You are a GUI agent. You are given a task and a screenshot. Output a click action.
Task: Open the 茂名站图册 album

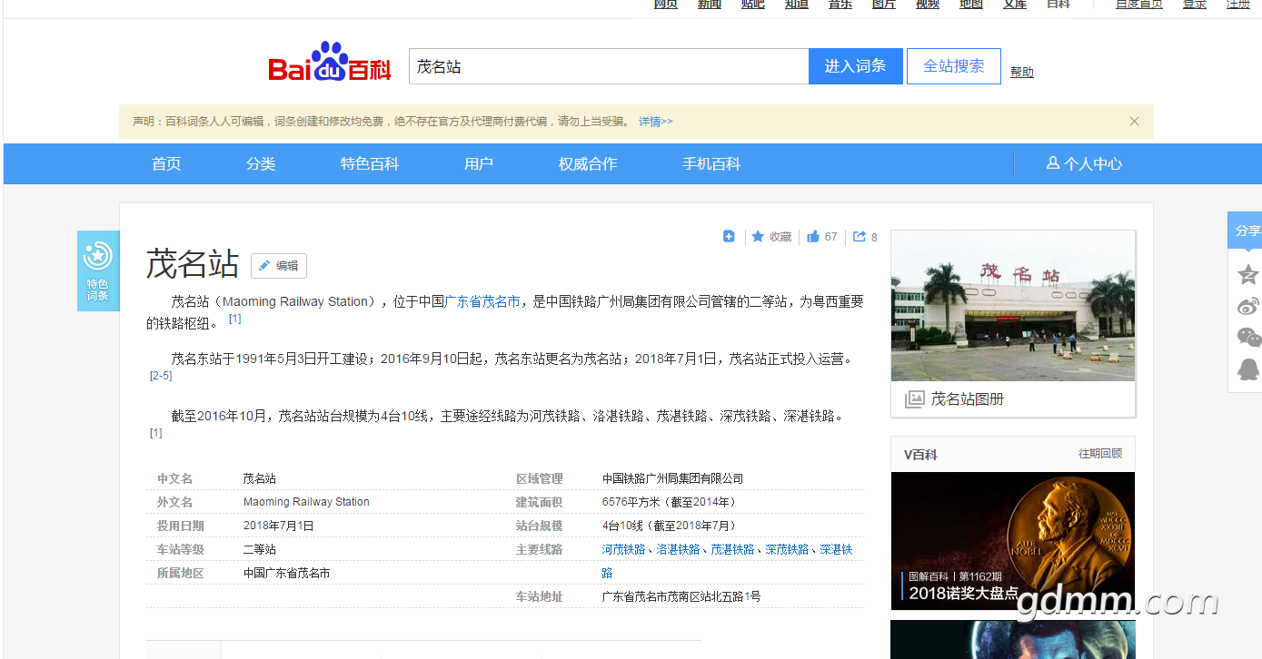tap(1013, 399)
